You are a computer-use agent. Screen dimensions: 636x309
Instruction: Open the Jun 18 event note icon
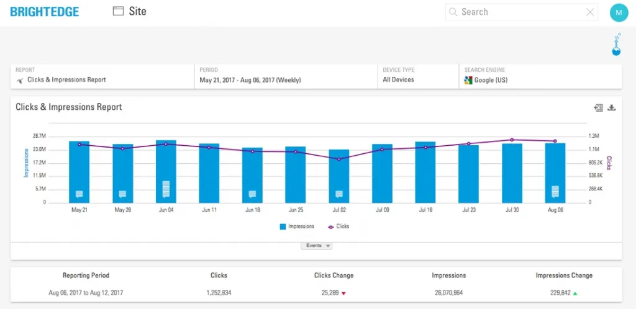click(252, 194)
